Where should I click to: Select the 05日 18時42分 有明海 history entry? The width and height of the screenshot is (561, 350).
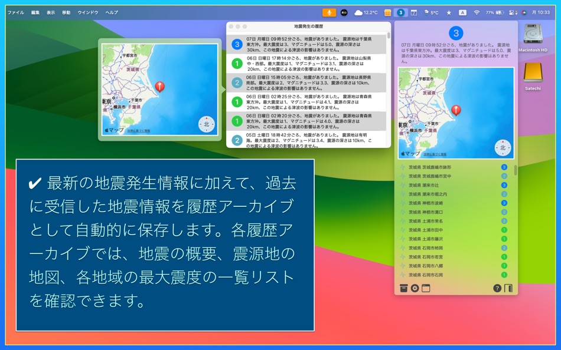pos(306,140)
